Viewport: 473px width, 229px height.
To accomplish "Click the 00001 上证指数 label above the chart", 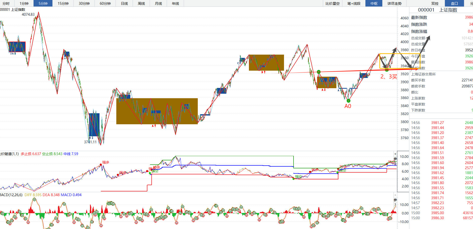I will [x=13, y=10].
